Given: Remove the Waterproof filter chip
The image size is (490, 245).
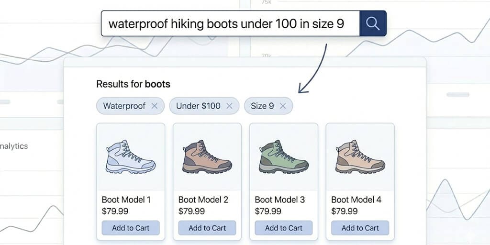Looking at the screenshot, I should click(155, 106).
